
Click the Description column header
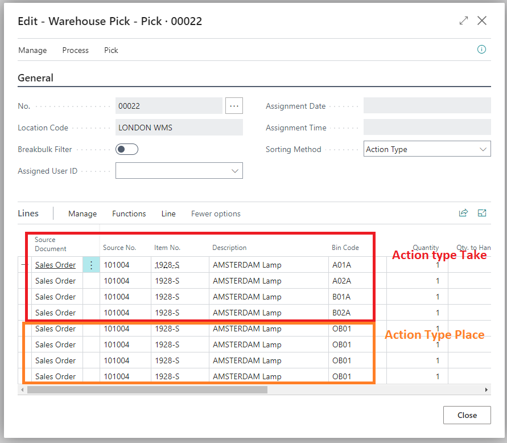229,248
